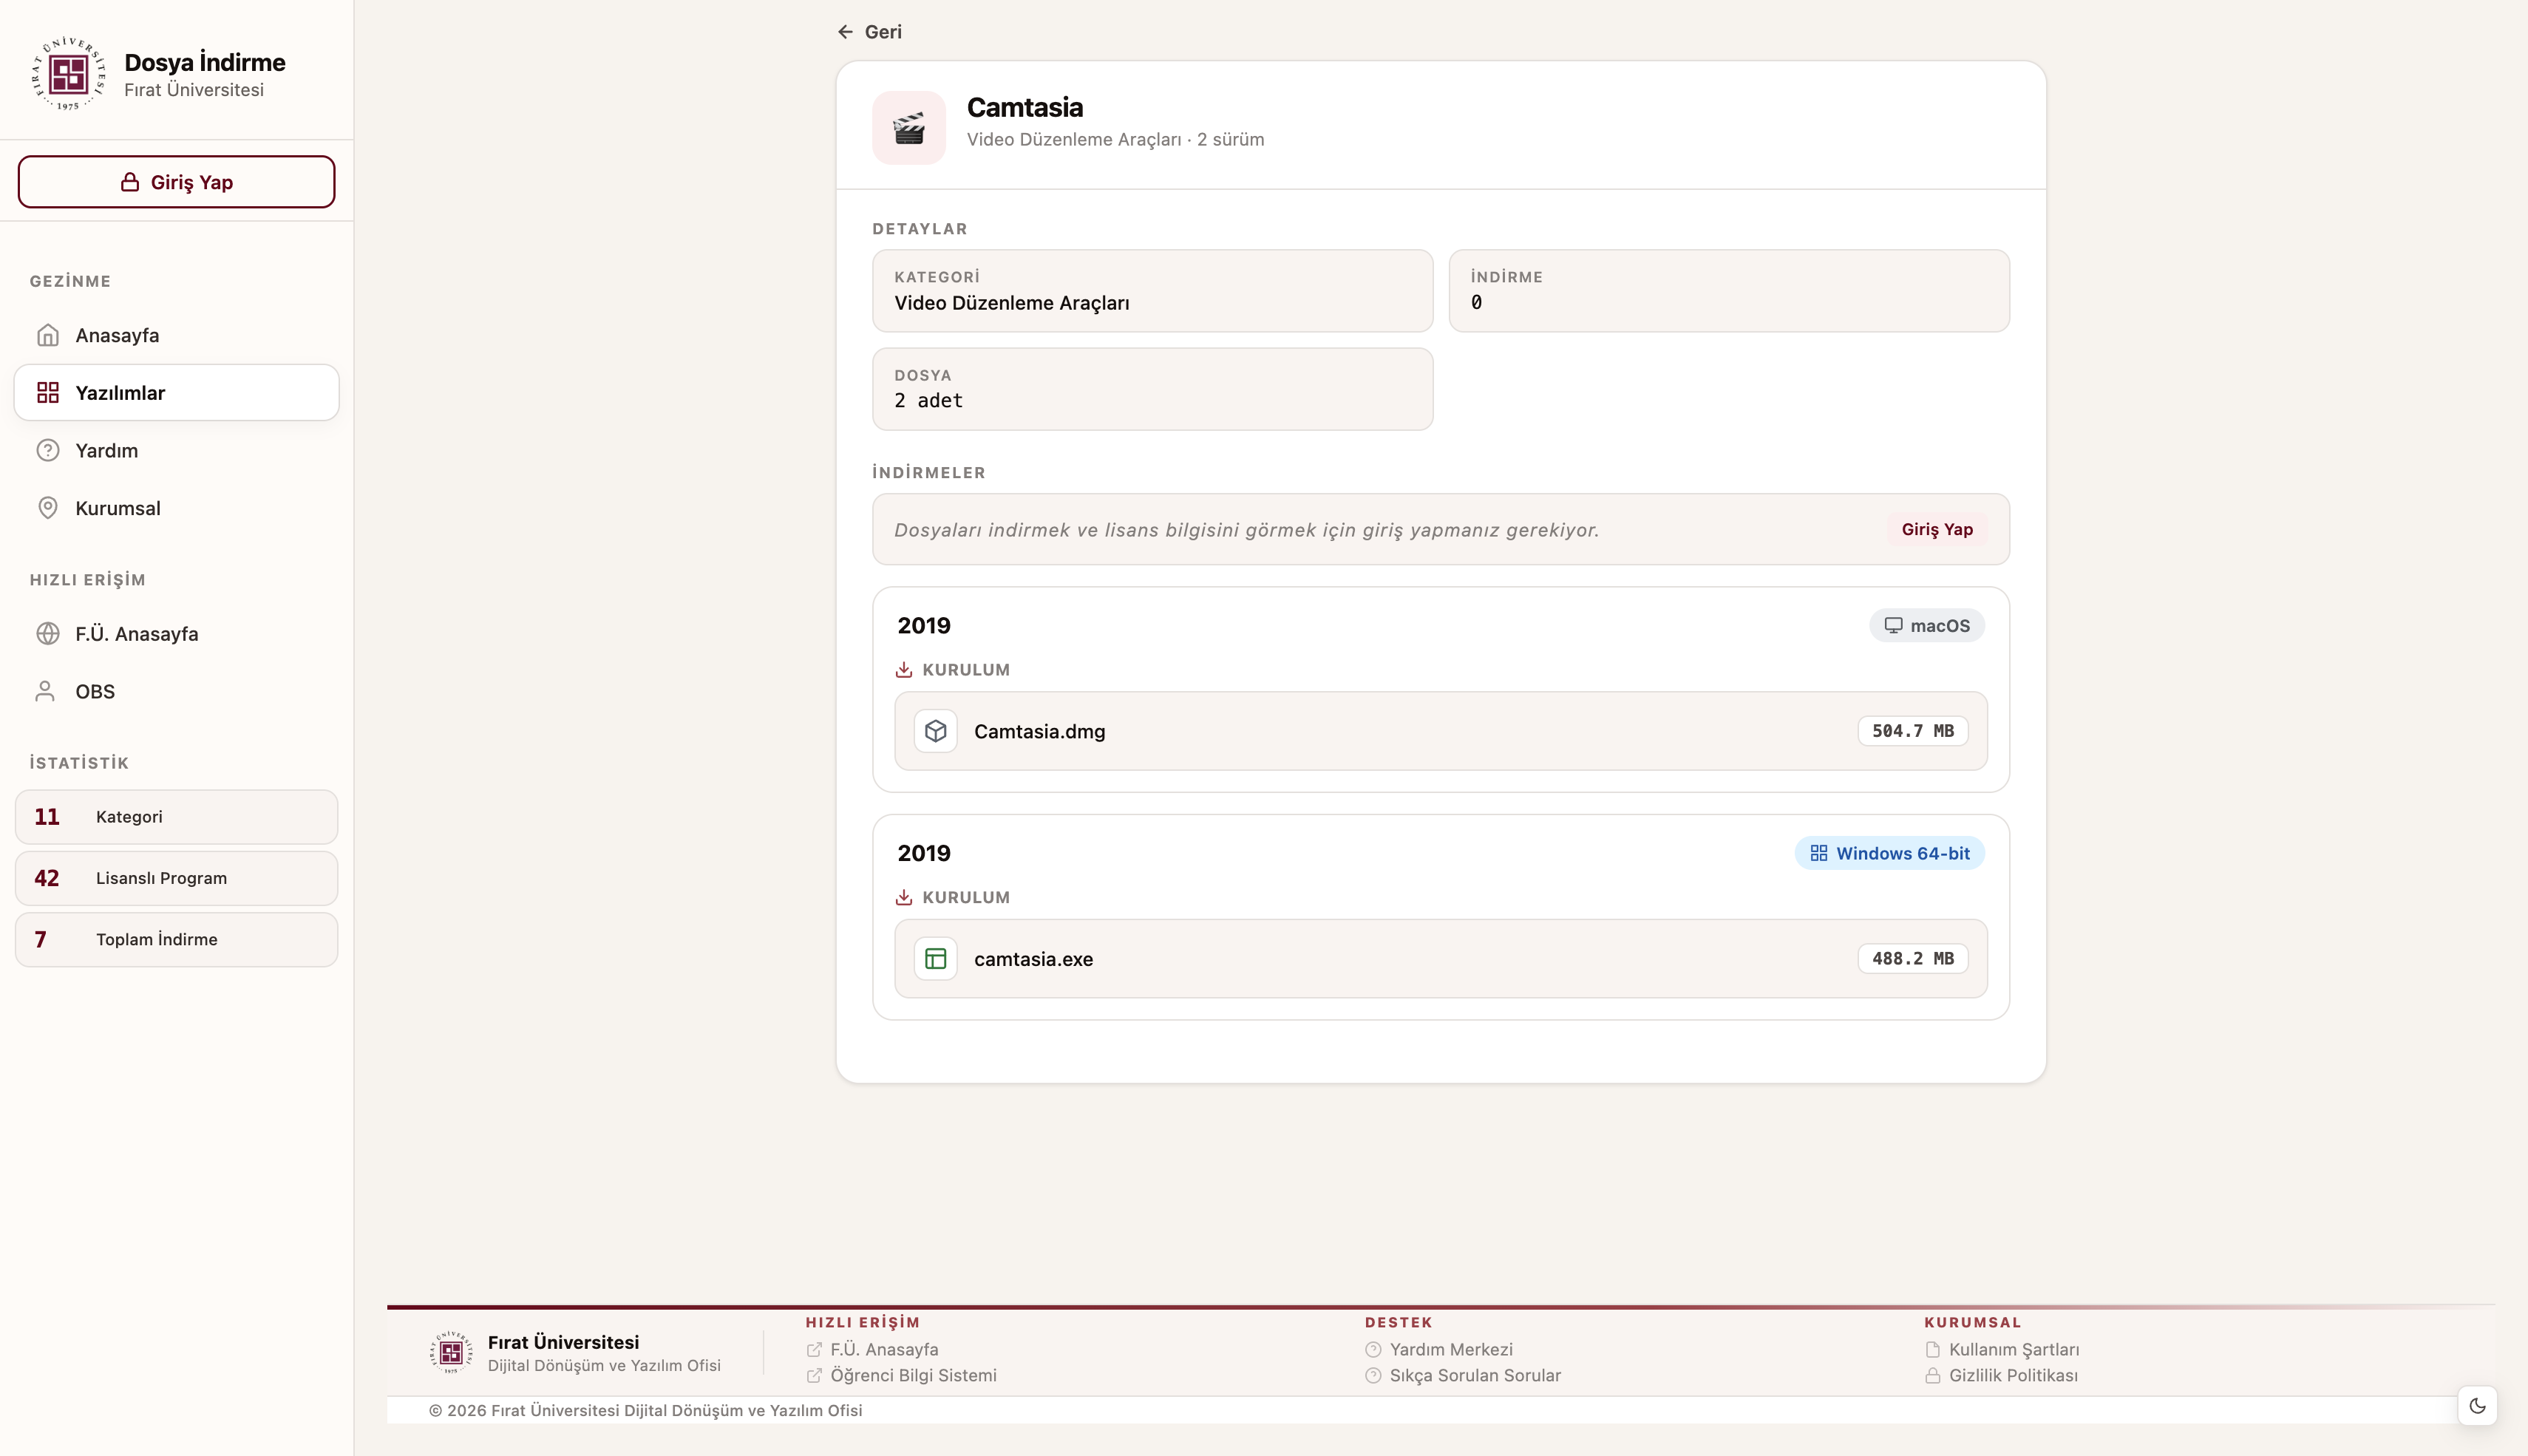The width and height of the screenshot is (2528, 1456).
Task: Go to Kurumsal in the sidebar
Action: point(176,508)
